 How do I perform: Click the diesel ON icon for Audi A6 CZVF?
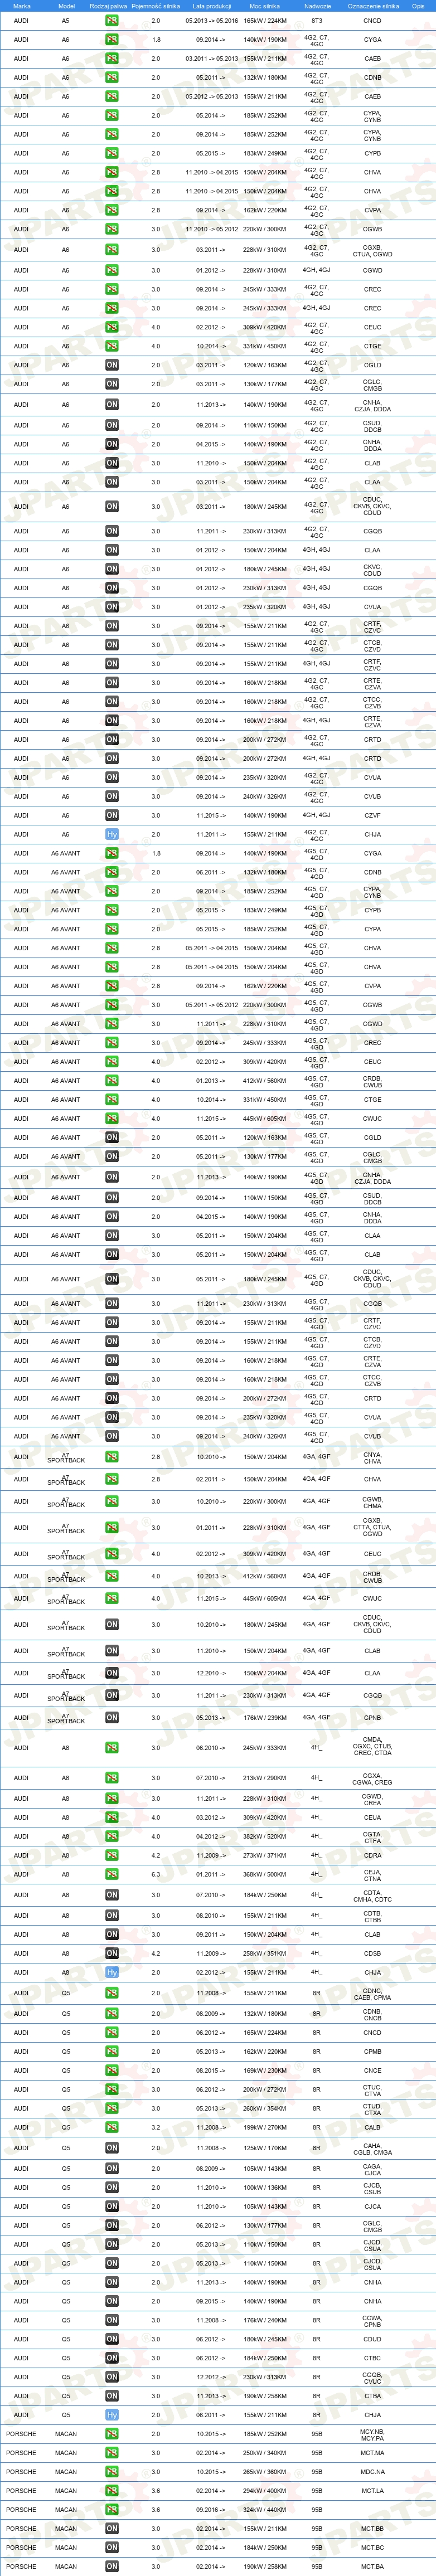click(x=112, y=815)
